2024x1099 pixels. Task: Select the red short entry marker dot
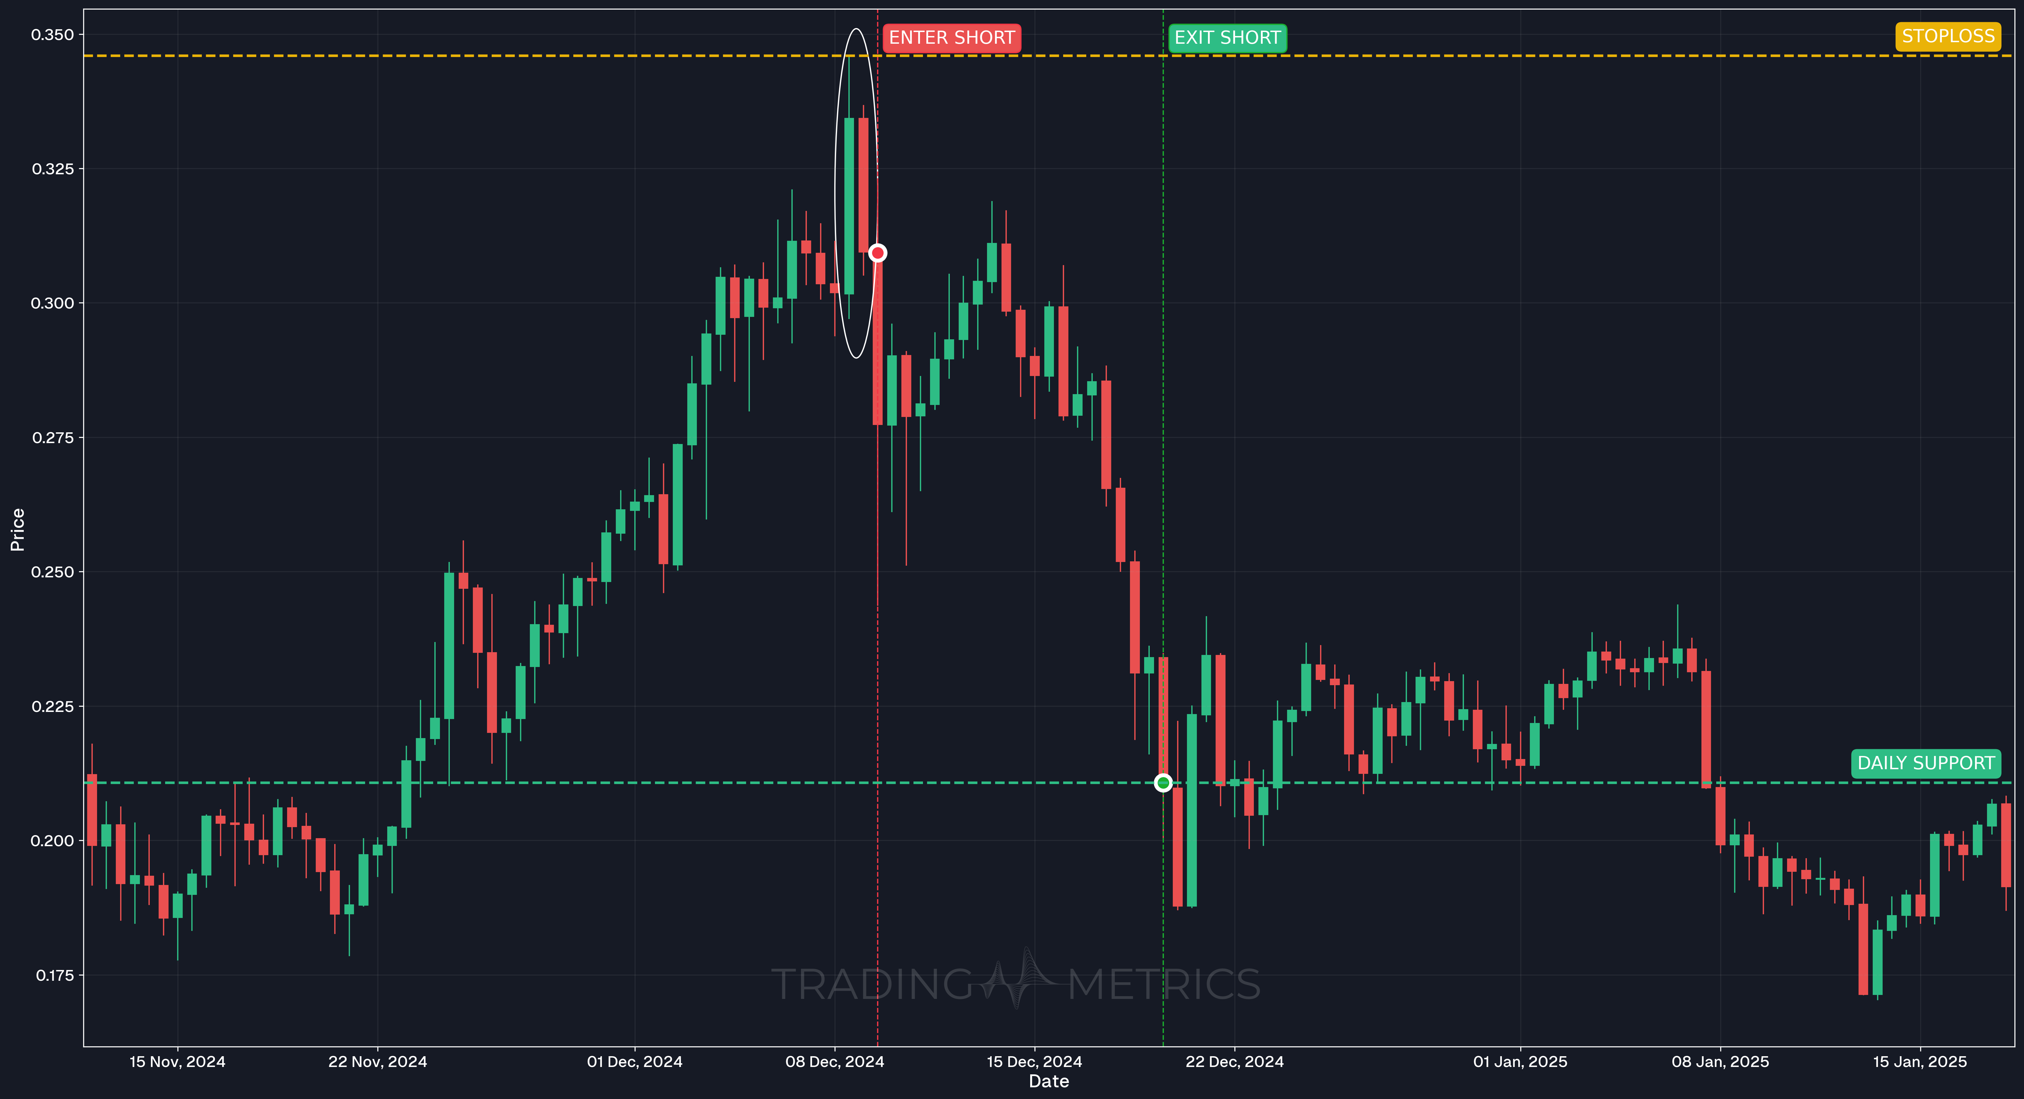pos(878,253)
